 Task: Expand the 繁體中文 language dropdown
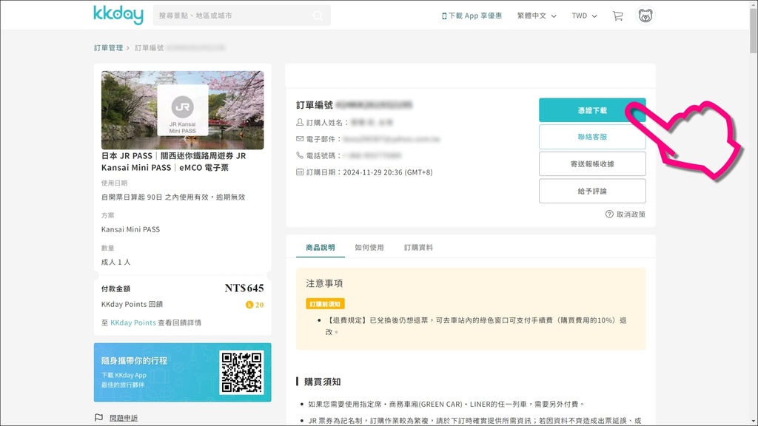[x=537, y=16]
